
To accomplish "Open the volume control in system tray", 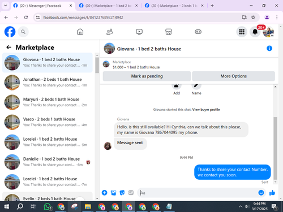I will 247,207.
